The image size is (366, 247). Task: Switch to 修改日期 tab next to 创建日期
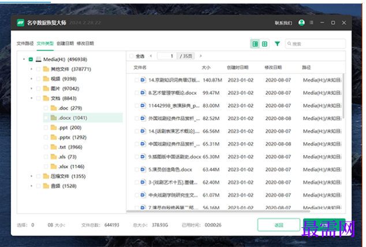pos(85,43)
